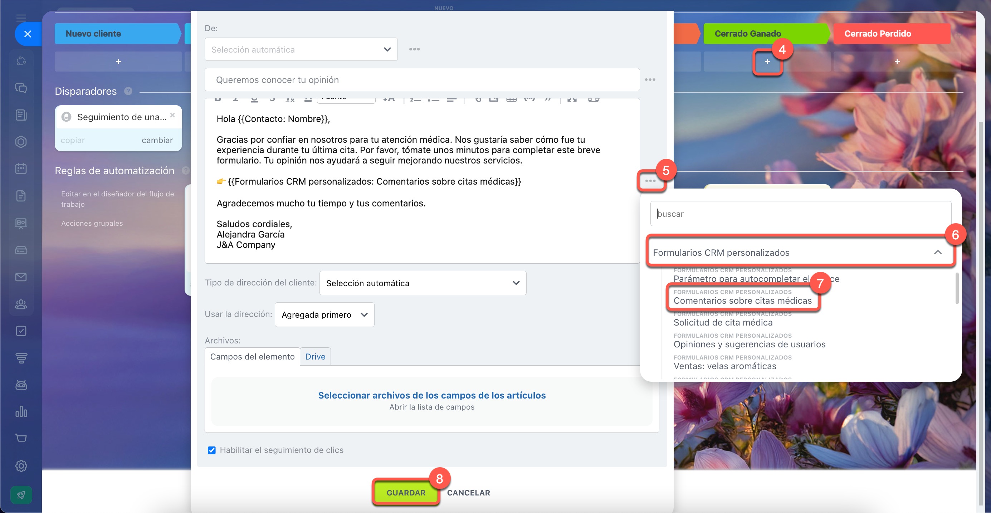
Task: Open the Feed news sidebar icon
Action: (21, 114)
